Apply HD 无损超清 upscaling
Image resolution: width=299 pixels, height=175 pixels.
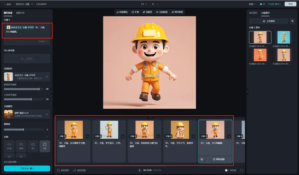(x=162, y=12)
